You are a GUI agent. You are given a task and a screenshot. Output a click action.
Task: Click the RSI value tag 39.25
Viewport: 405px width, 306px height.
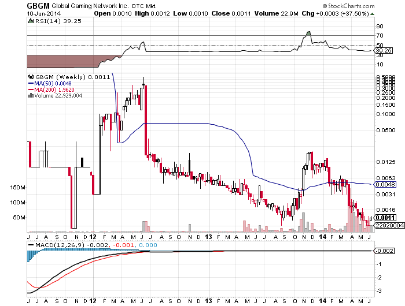click(384, 51)
